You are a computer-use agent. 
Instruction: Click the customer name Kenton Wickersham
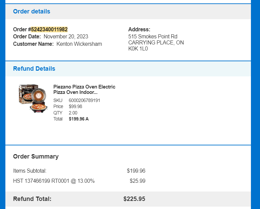click(x=79, y=44)
